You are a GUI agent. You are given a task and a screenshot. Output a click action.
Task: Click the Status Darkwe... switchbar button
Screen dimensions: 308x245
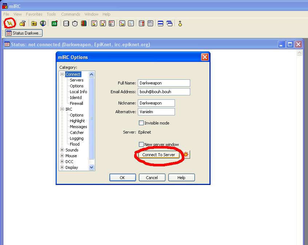[x=24, y=33]
